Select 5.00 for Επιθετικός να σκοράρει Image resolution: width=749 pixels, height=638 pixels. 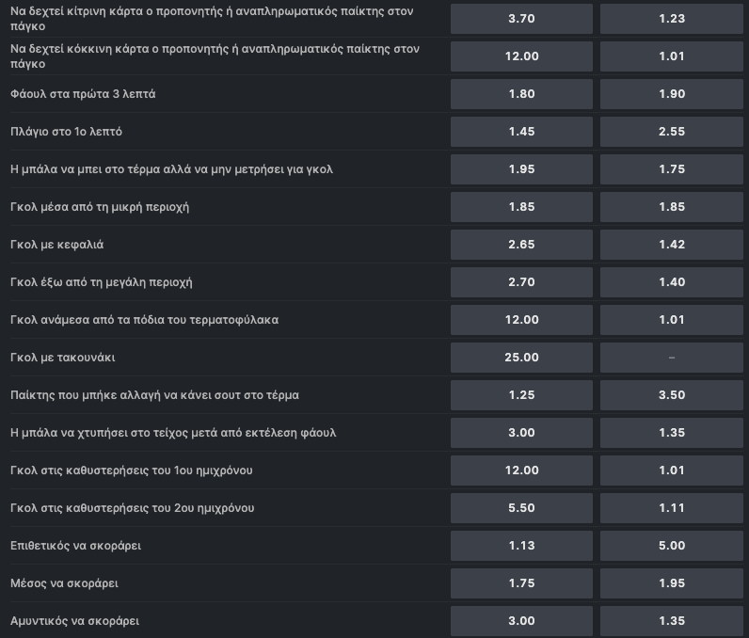click(x=671, y=546)
